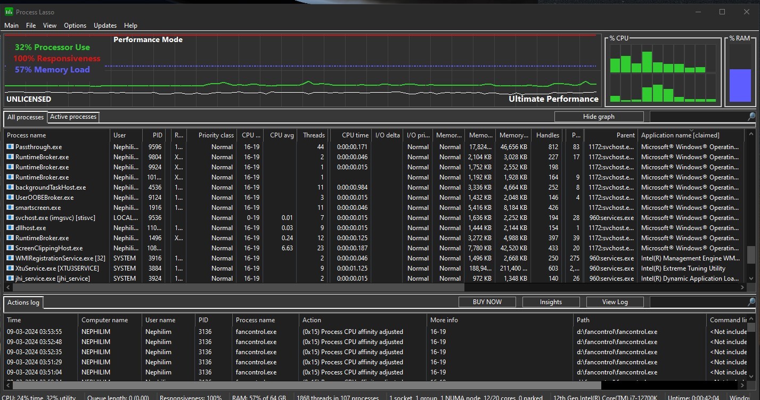Click the search magnifier beside View Log
This screenshot has width=760, height=400.
click(751, 302)
